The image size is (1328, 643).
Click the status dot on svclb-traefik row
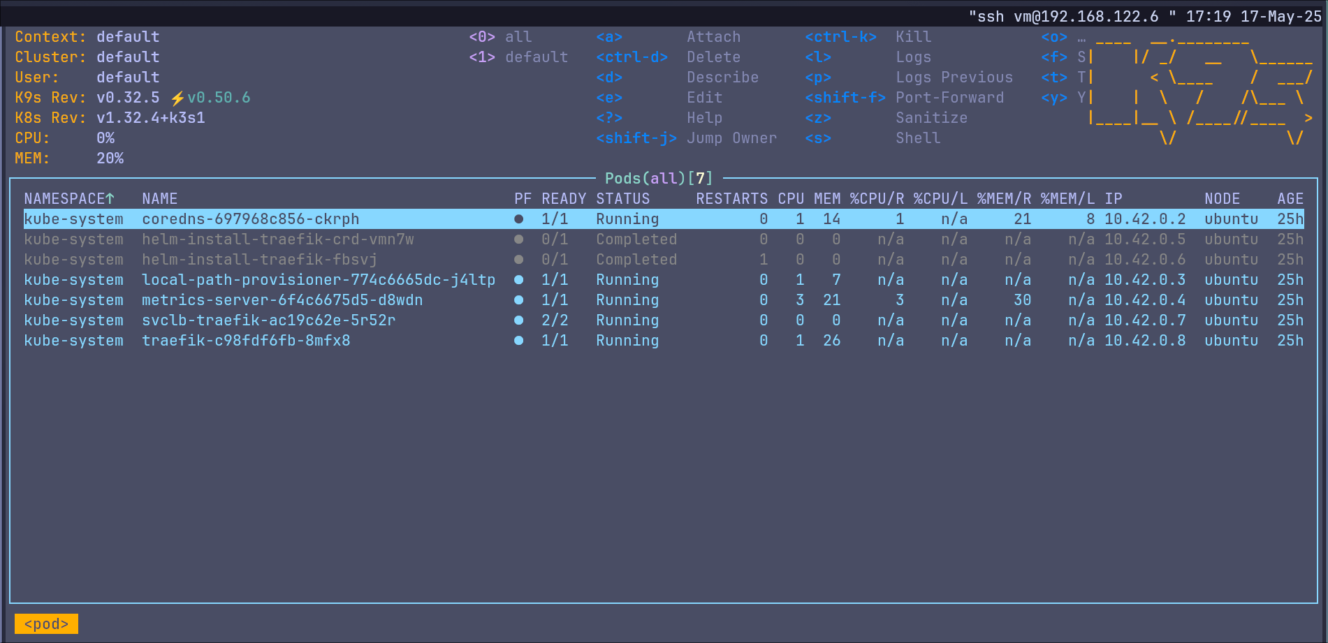point(519,320)
